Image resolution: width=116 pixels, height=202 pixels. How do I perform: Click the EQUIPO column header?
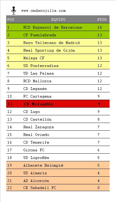(58, 19)
